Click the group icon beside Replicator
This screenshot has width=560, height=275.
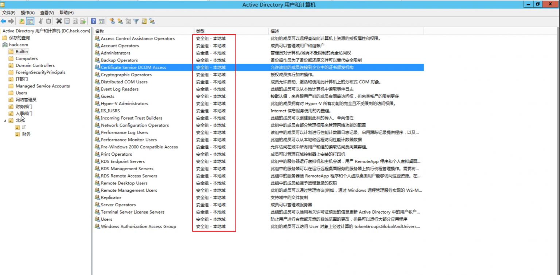click(97, 197)
